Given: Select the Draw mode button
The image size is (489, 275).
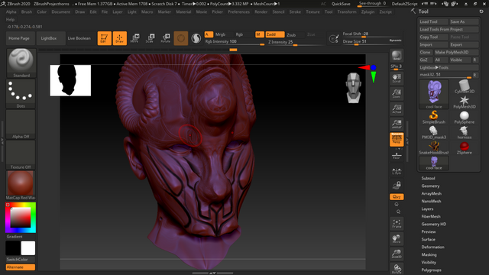Looking at the screenshot, I should tap(120, 38).
